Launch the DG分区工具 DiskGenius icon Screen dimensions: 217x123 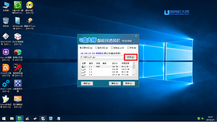coord(6,70)
